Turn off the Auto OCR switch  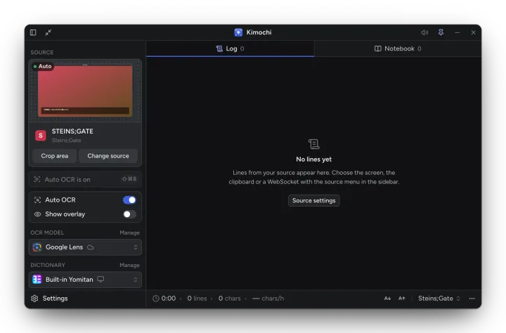tap(129, 200)
